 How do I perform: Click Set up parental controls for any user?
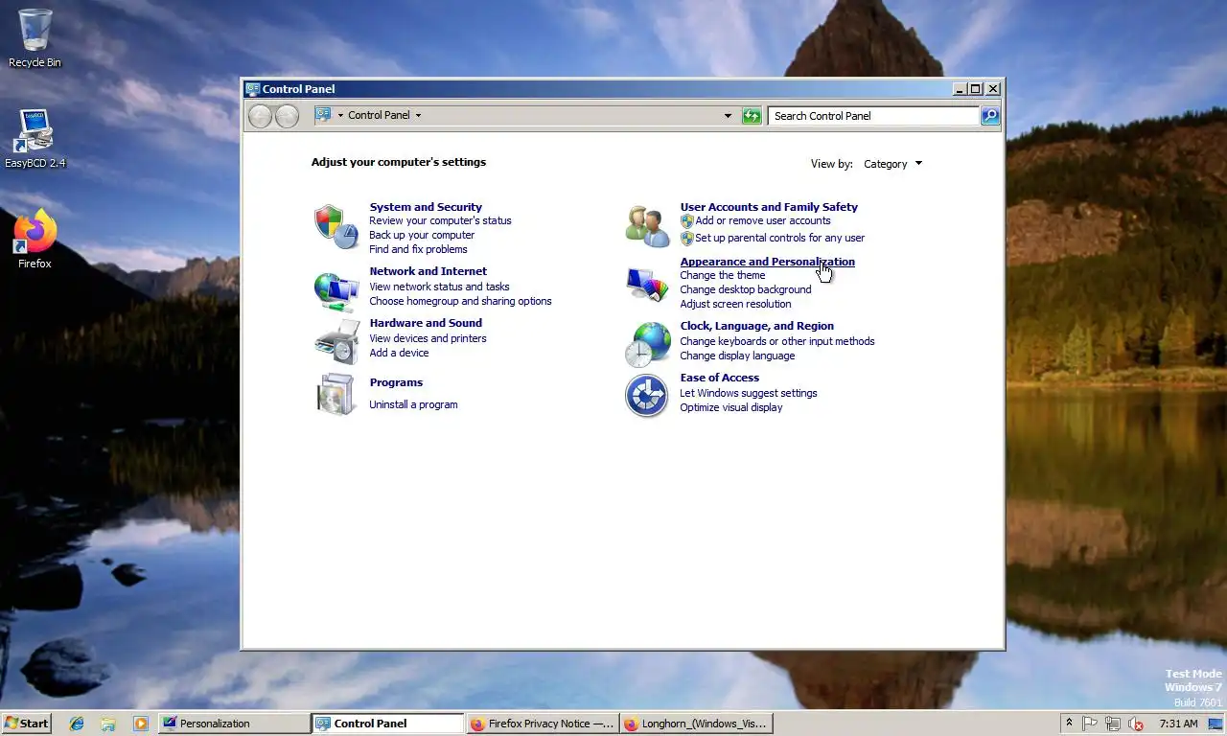(780, 238)
